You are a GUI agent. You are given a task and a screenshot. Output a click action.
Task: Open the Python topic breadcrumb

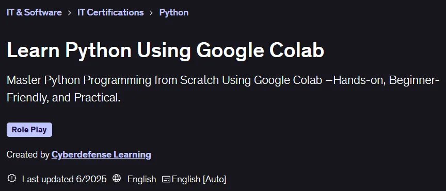pos(174,13)
